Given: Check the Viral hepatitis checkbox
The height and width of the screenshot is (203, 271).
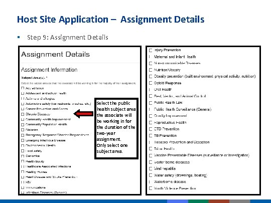Looking at the screenshot, I should pyautogui.click(x=151, y=168).
